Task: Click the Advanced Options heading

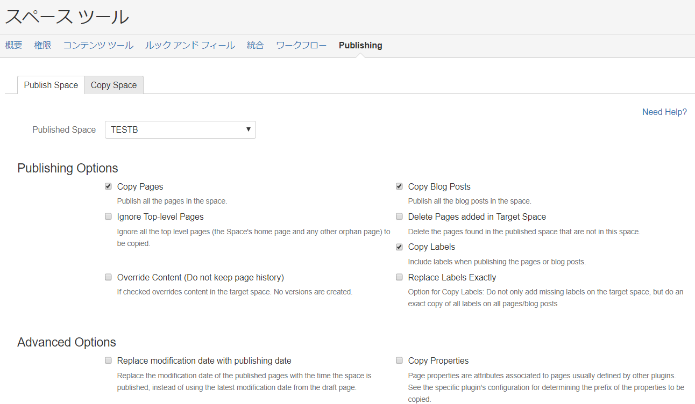Action: pyautogui.click(x=67, y=342)
